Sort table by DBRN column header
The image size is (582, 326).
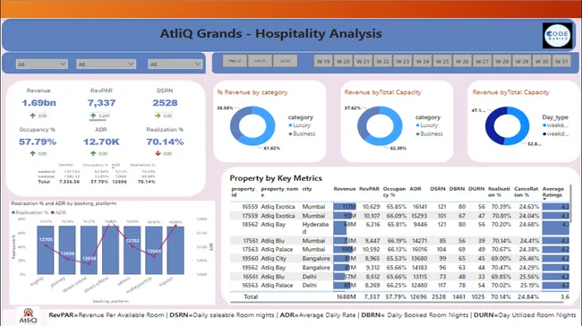[457, 189]
